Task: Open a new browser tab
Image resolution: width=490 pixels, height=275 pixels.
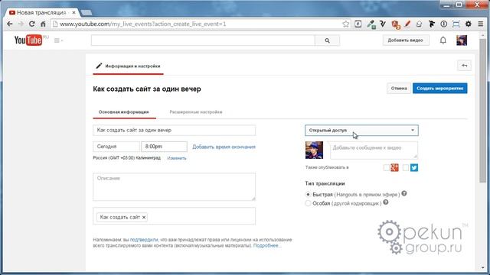Action: click(87, 12)
